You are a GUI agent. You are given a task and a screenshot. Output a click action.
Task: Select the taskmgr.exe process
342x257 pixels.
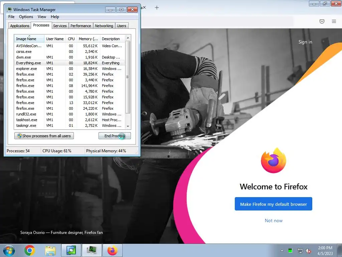coord(70,125)
